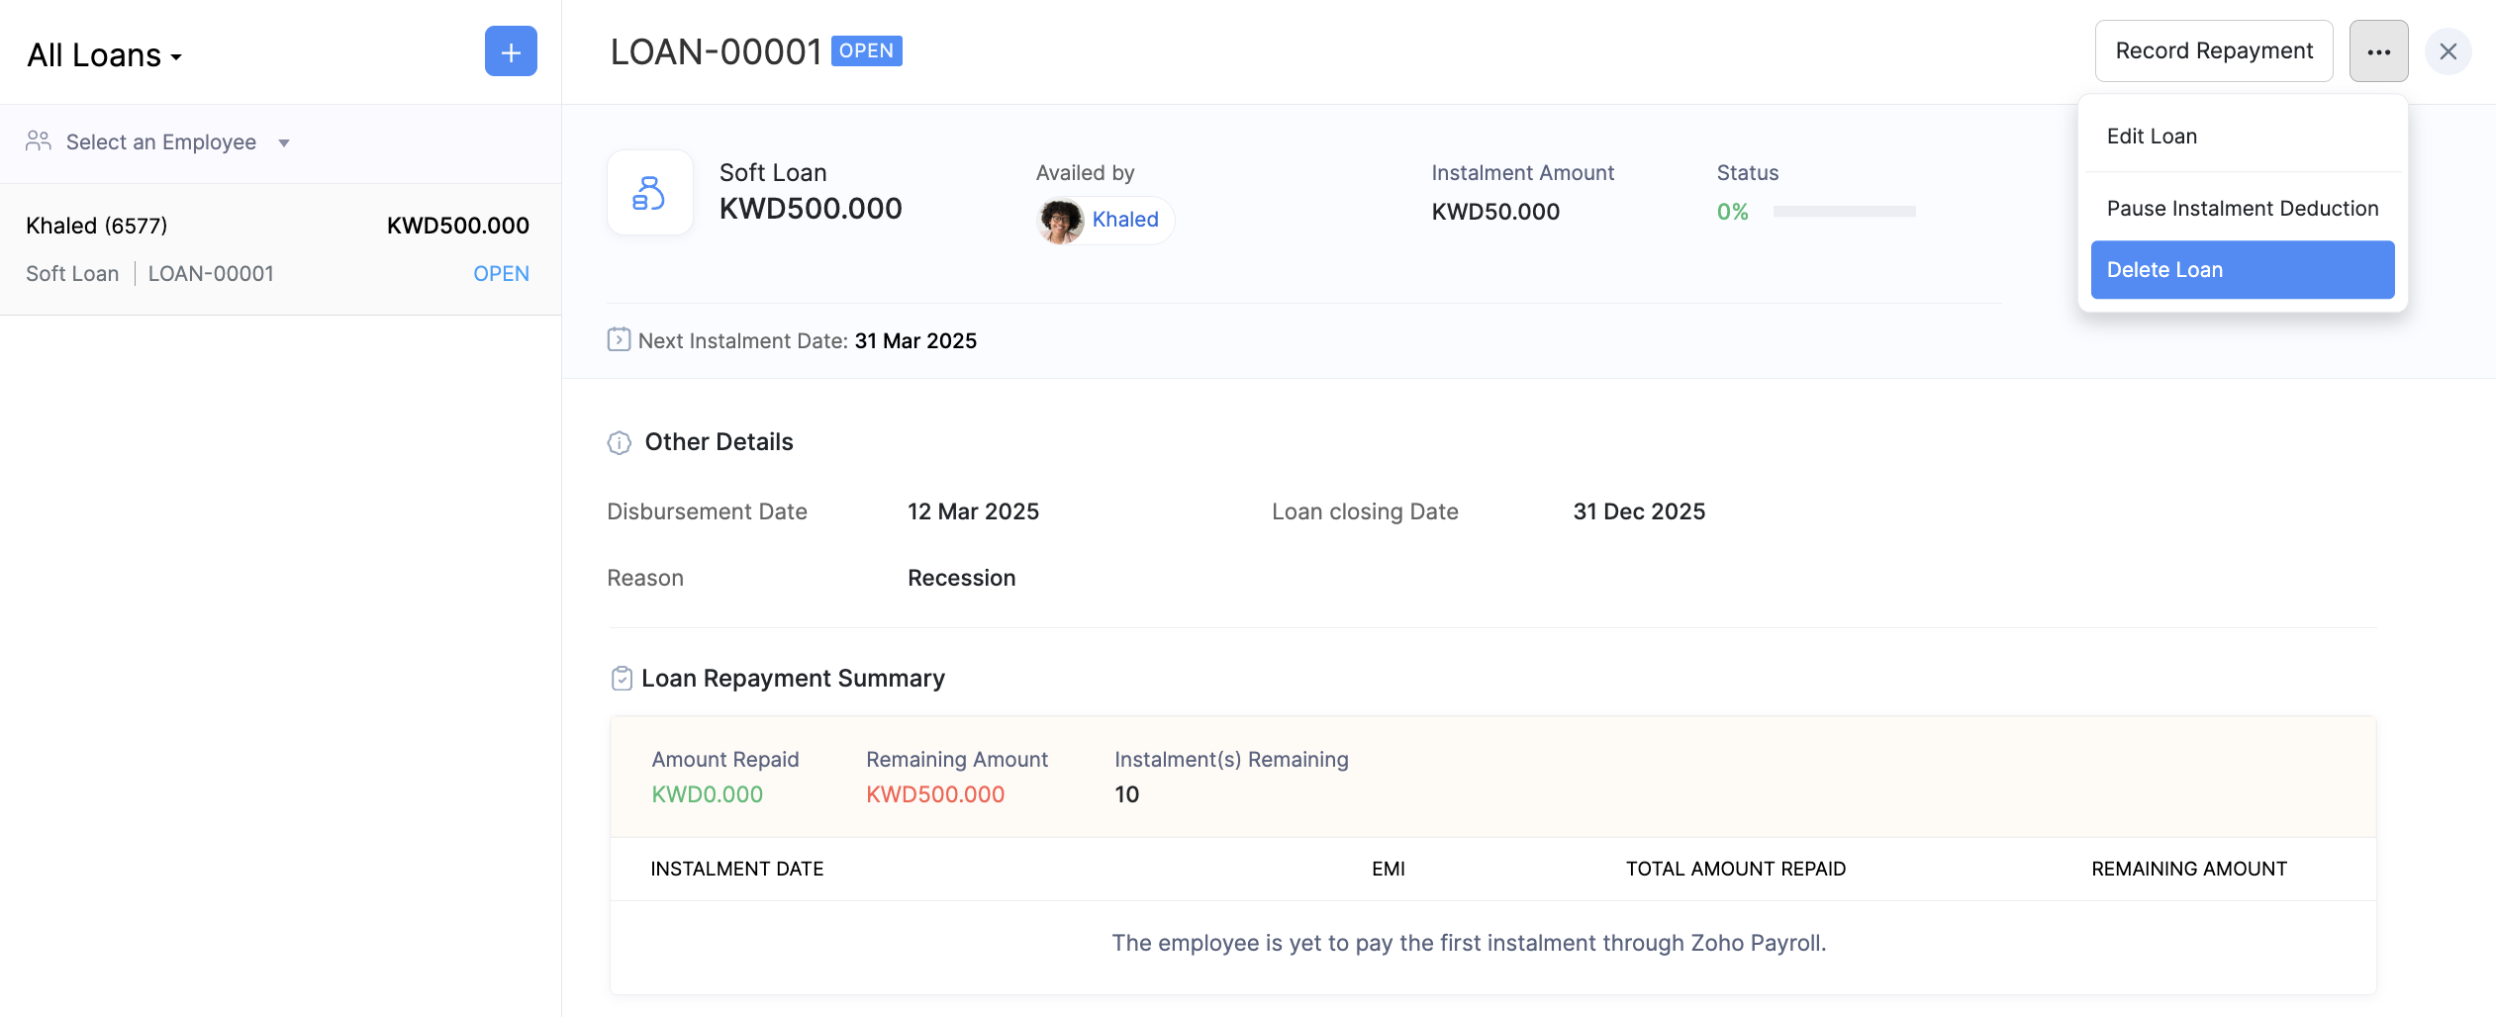The image size is (2496, 1017).
Task: Click the loan status progress bar
Action: click(1844, 212)
